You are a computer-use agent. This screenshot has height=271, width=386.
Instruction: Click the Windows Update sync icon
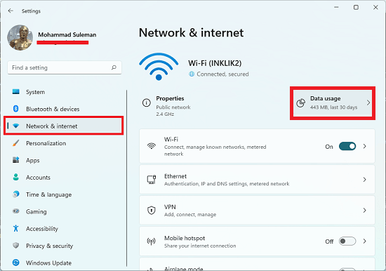coord(15,263)
